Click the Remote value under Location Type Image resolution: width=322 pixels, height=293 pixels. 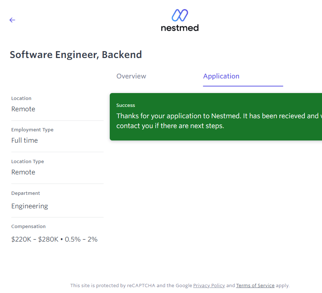(x=23, y=172)
